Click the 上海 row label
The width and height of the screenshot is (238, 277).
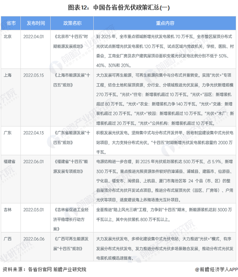(x=8, y=75)
